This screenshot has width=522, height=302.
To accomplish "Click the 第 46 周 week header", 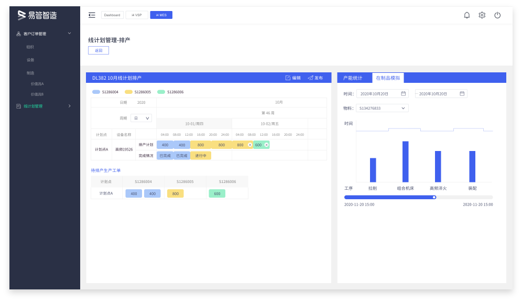I will tap(268, 113).
